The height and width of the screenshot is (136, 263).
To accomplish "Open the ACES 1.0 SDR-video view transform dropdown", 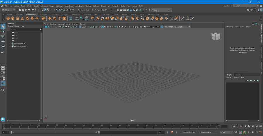I will pos(177,27).
